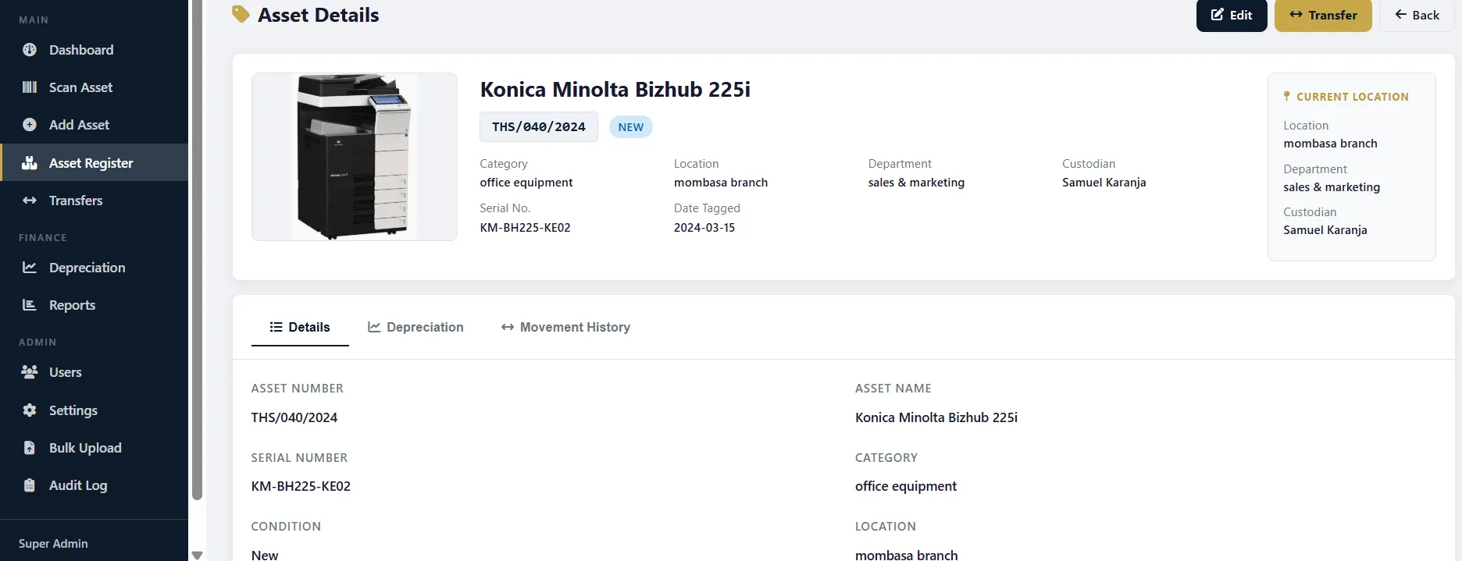1462x561 pixels.
Task: Click the Add Asset plus icon
Action: pos(30,125)
